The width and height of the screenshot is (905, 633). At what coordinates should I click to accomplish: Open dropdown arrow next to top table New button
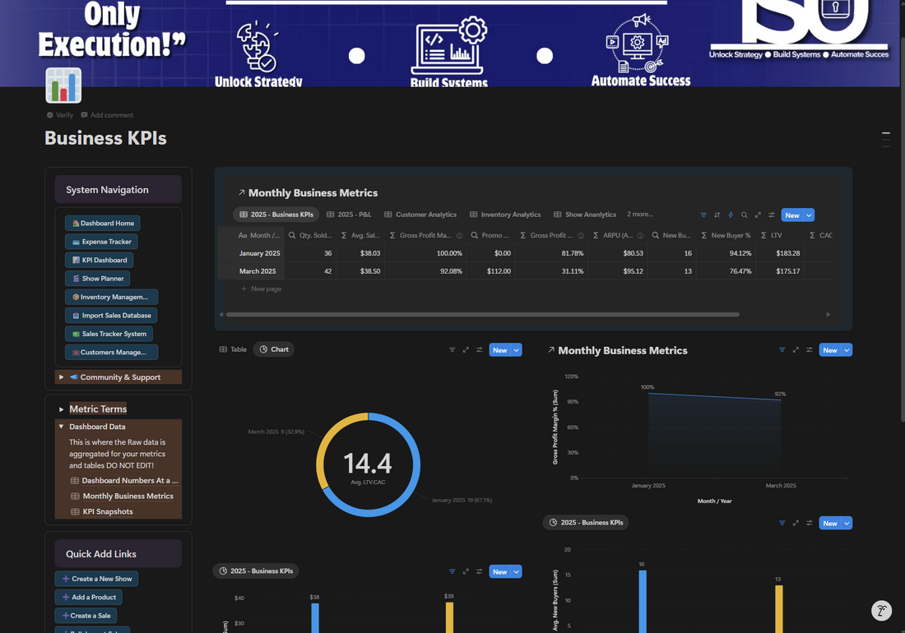[x=809, y=215]
